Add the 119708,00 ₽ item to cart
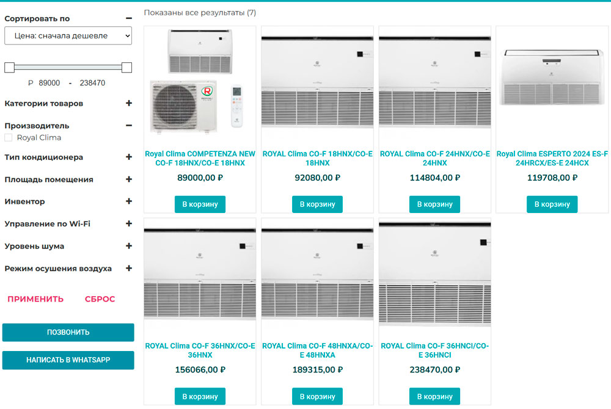Viewport: 611px width, 409px height. pyautogui.click(x=552, y=204)
